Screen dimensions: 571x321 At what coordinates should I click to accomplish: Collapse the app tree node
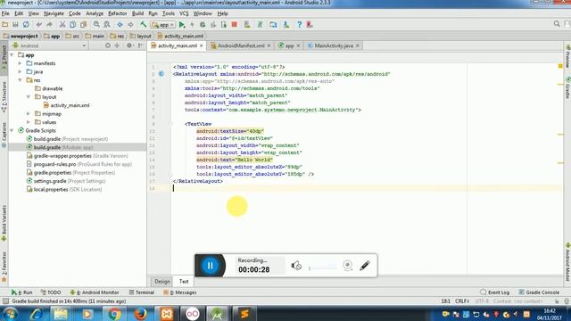click(x=12, y=55)
